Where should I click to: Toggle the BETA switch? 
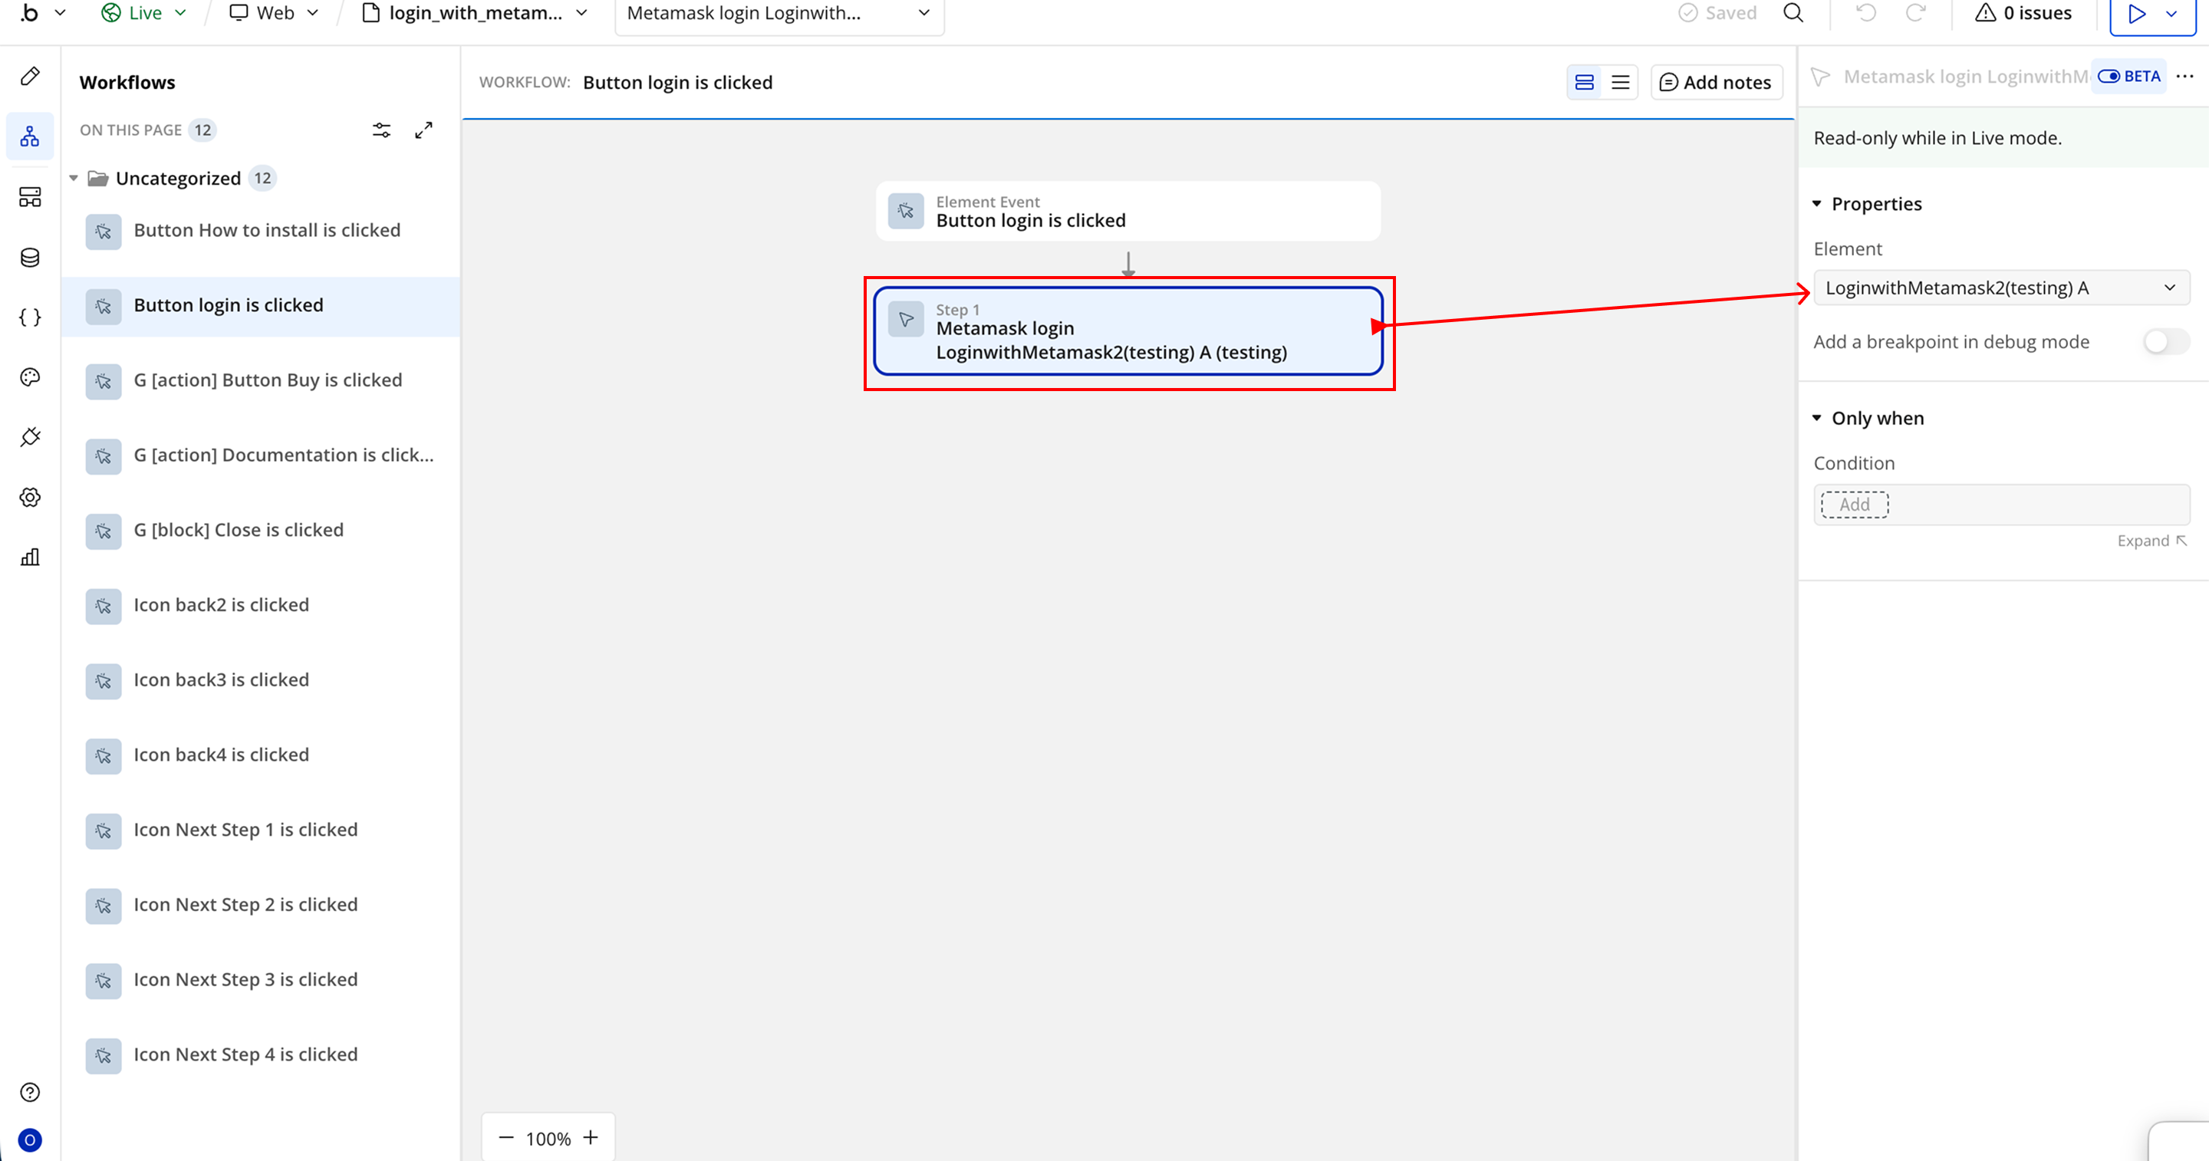click(x=2109, y=77)
